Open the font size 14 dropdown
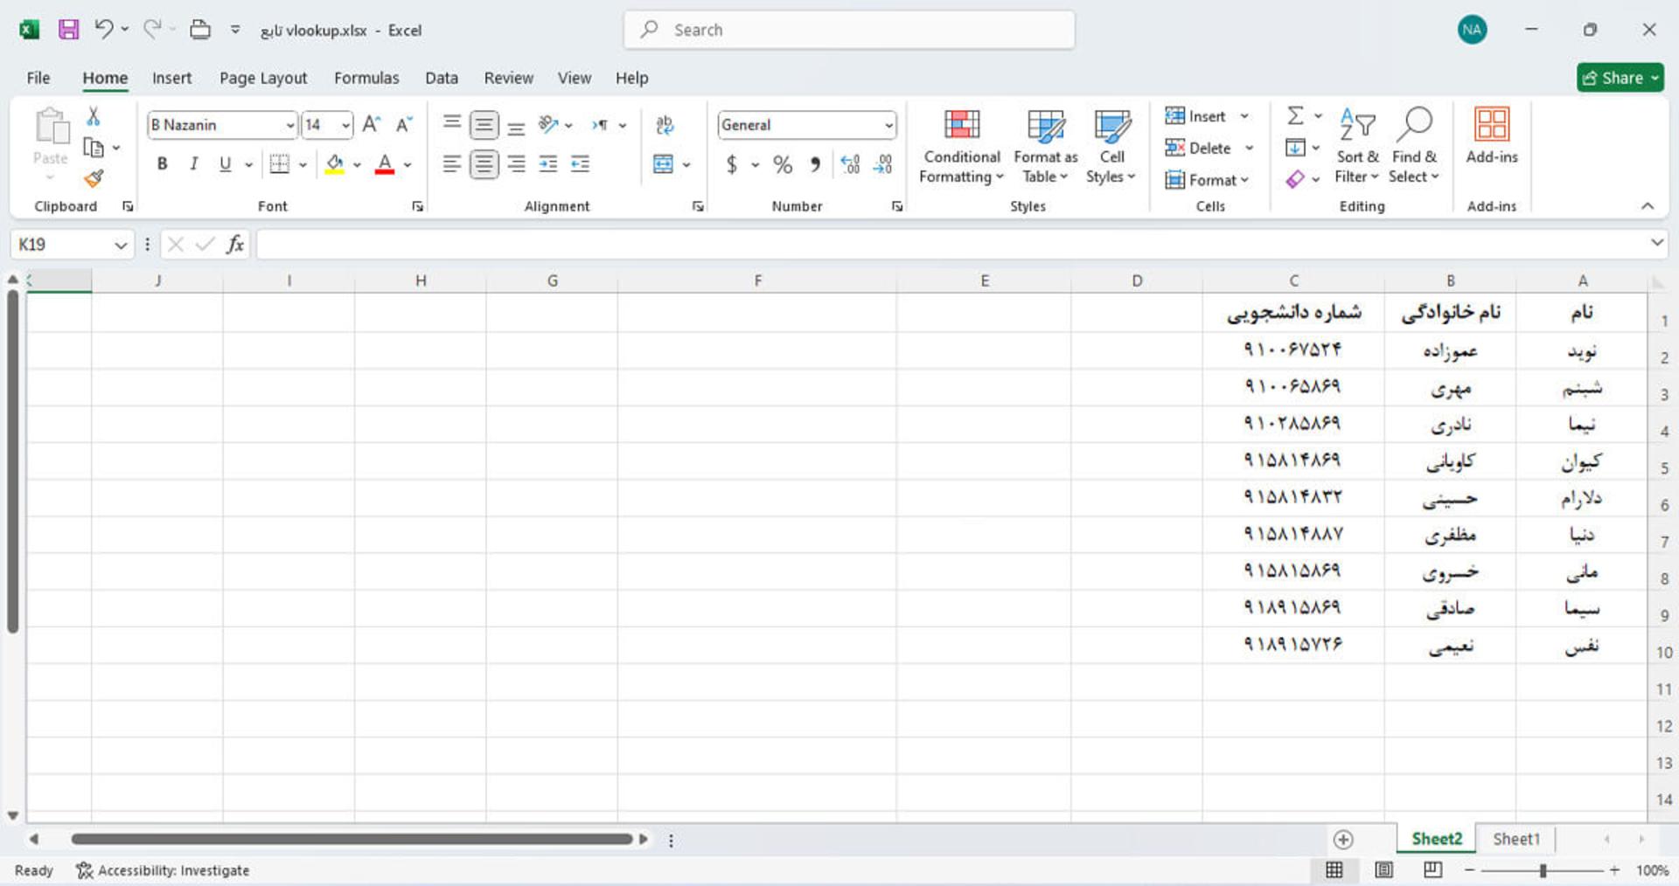This screenshot has width=1679, height=886. click(x=346, y=125)
